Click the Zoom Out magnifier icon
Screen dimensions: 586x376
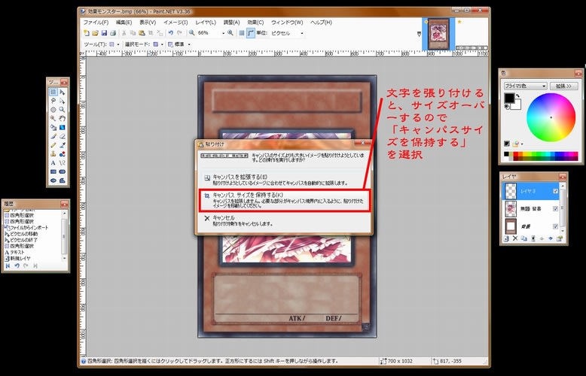pos(192,33)
